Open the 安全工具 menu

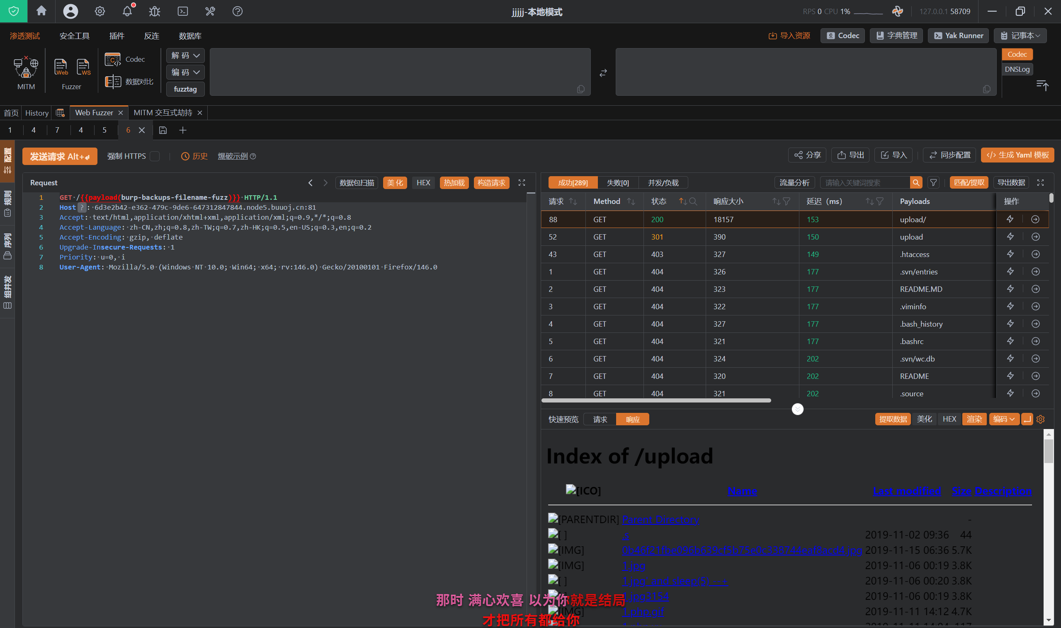click(75, 36)
